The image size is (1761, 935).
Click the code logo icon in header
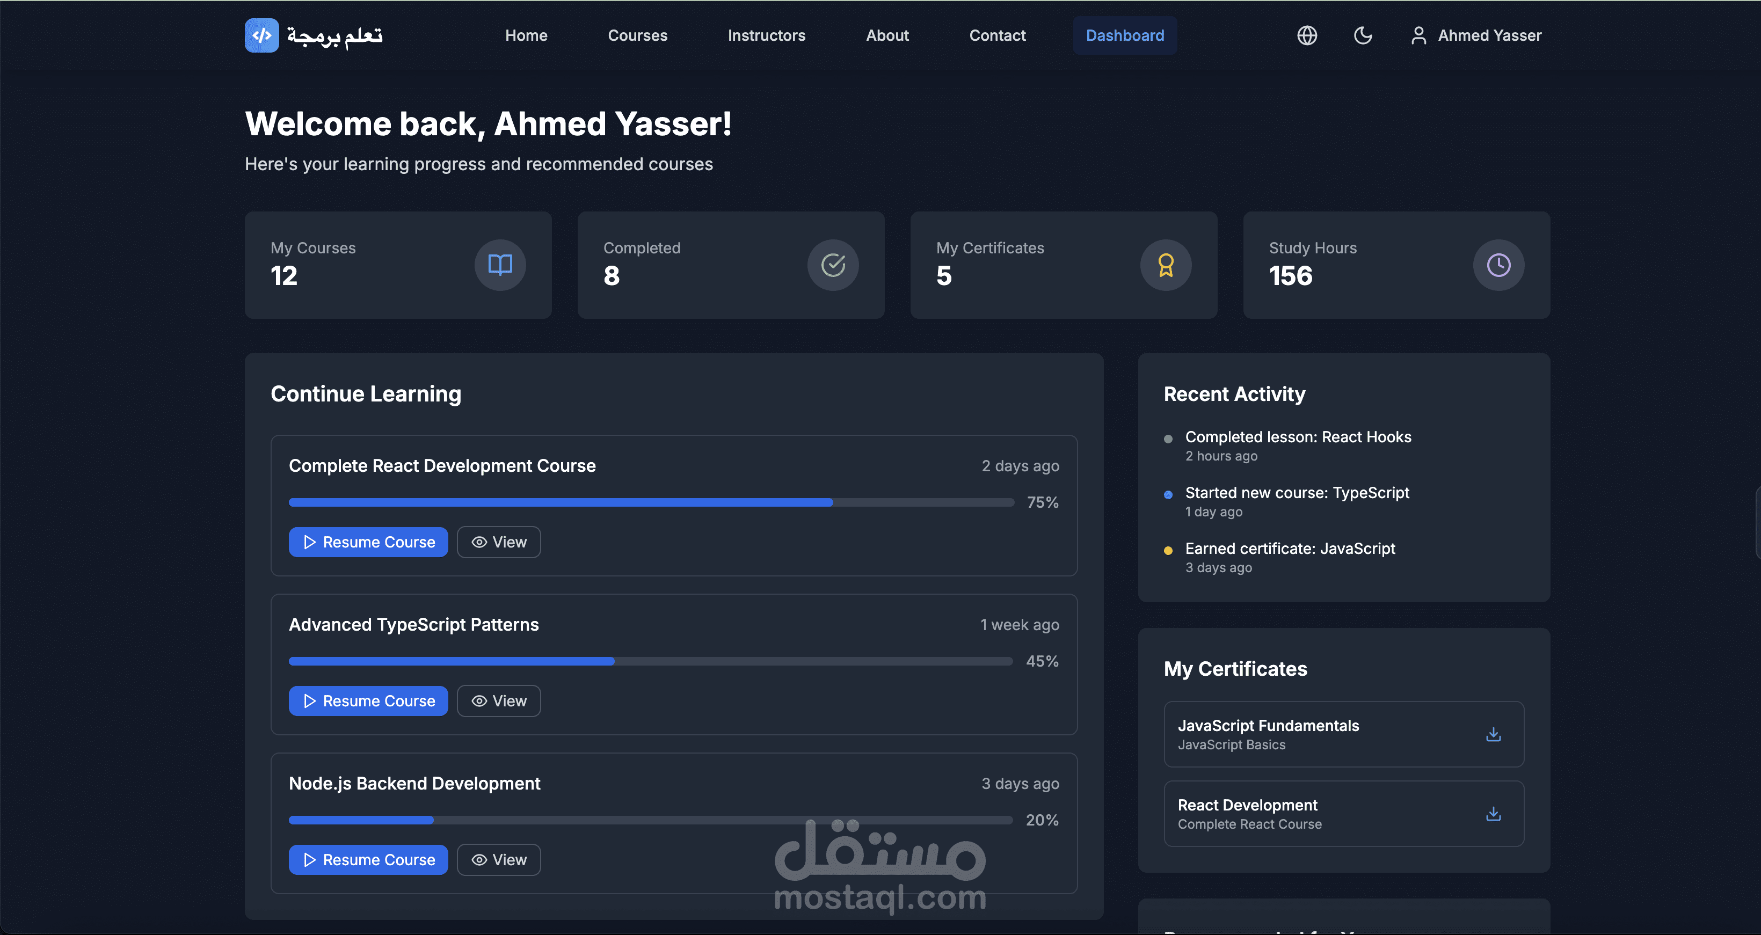click(x=261, y=35)
